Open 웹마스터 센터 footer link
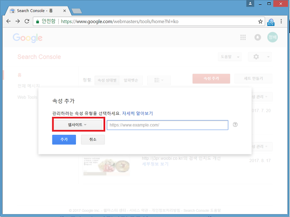 pos(115,211)
